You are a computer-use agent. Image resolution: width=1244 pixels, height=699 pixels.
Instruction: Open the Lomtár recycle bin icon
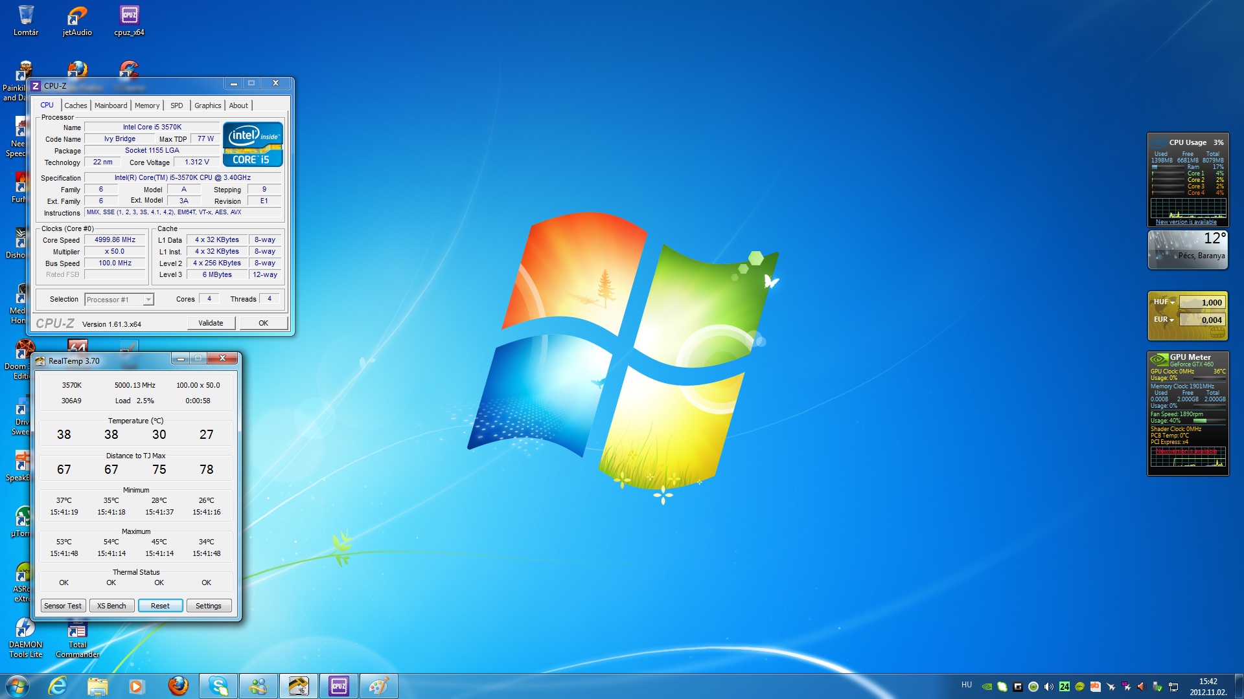pyautogui.click(x=26, y=20)
